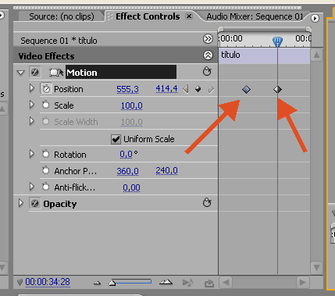
Task: Reset the Opacity effect
Action: tap(207, 202)
